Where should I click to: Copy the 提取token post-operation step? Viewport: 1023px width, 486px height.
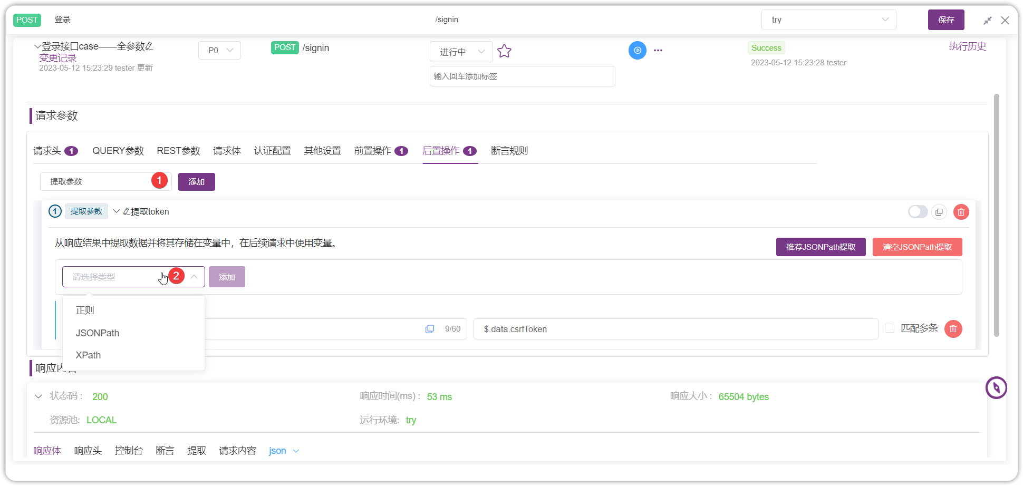coord(939,212)
